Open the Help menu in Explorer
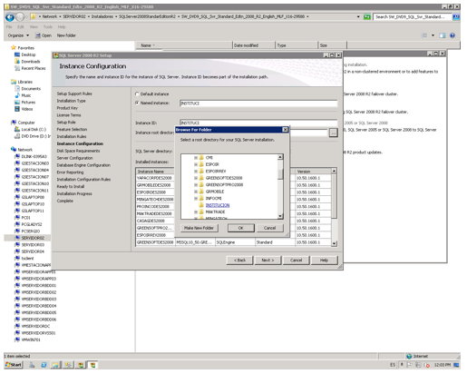This screenshot has width=467, height=374. click(62, 26)
